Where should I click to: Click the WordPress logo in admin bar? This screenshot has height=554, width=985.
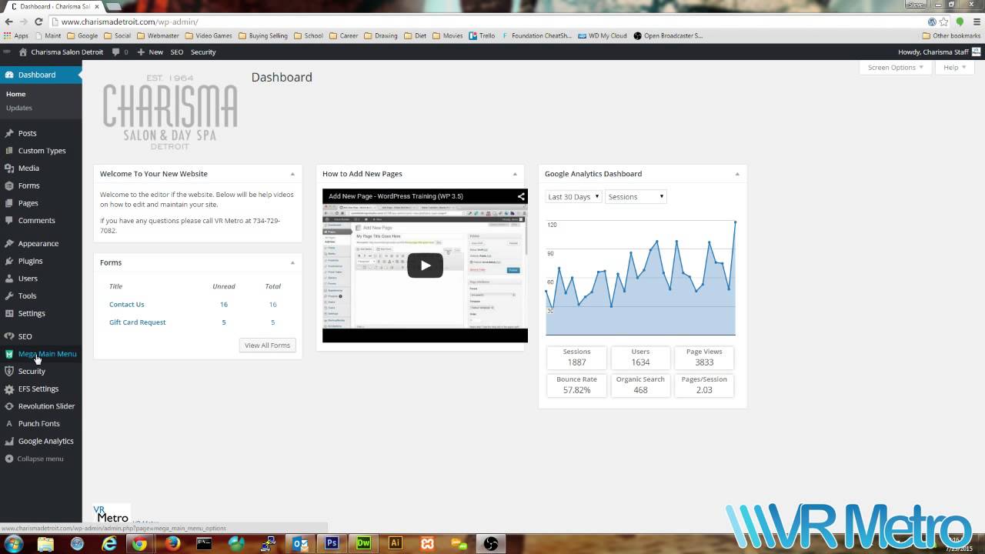[x=8, y=52]
